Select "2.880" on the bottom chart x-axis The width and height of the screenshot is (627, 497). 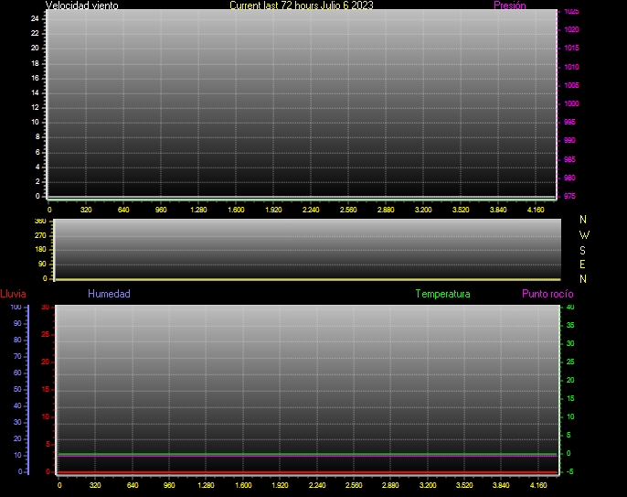pyautogui.click(x=390, y=485)
